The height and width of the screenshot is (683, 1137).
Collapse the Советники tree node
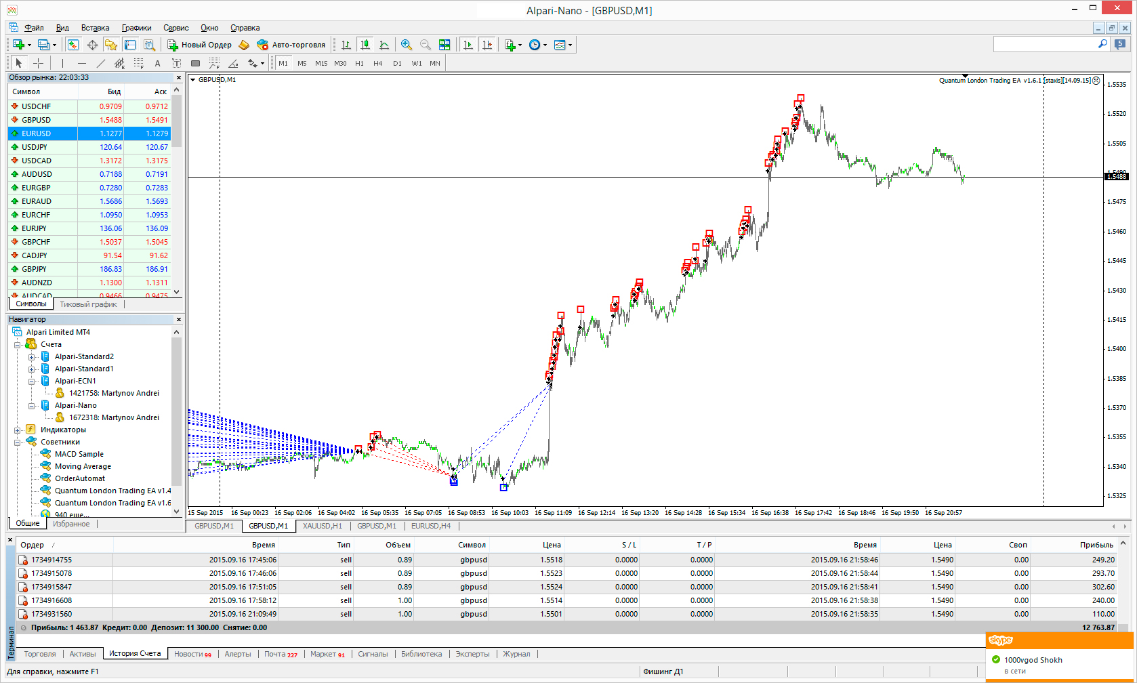click(x=18, y=442)
